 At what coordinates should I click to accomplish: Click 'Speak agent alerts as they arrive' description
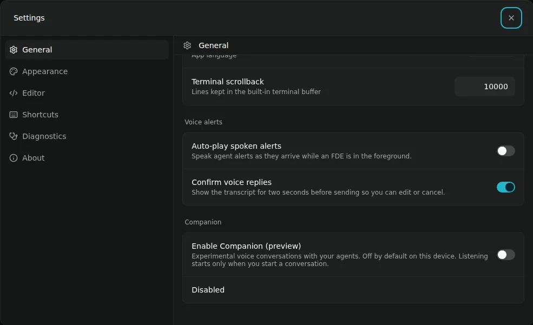point(301,156)
